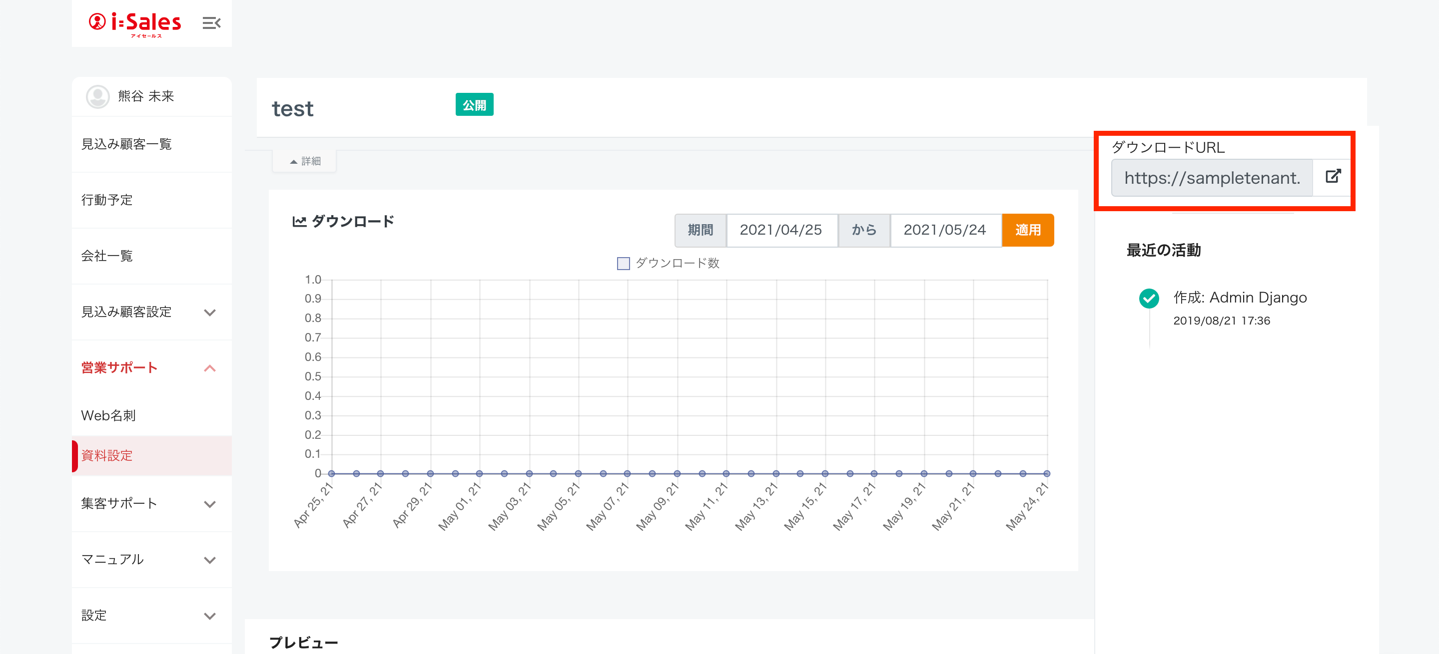Click the user avatar icon

click(x=98, y=96)
